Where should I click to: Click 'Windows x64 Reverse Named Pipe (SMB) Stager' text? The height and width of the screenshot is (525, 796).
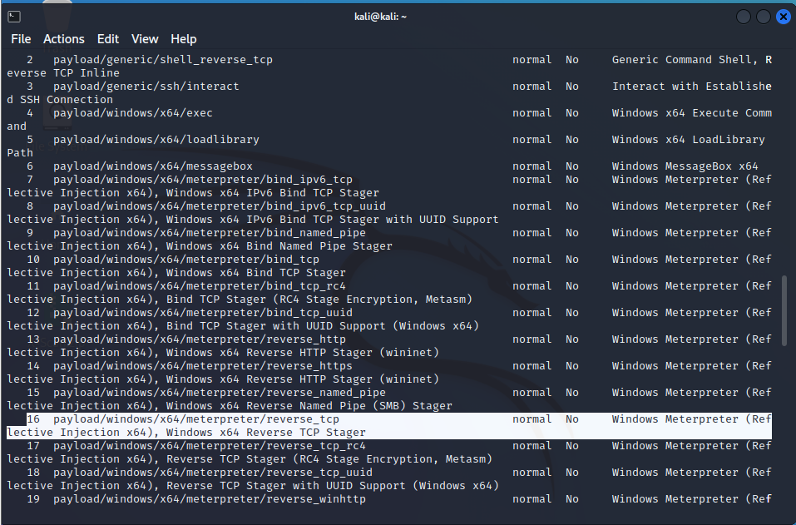pyautogui.click(x=309, y=406)
